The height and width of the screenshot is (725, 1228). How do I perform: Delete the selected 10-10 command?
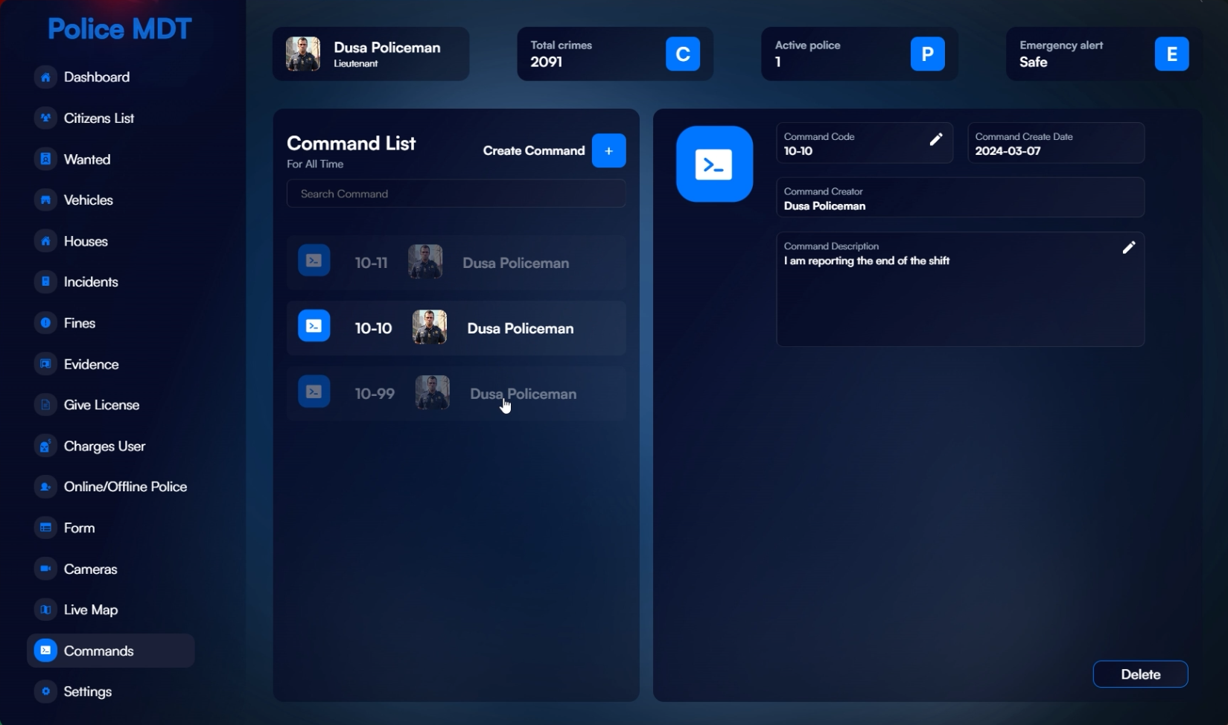[x=1139, y=674]
